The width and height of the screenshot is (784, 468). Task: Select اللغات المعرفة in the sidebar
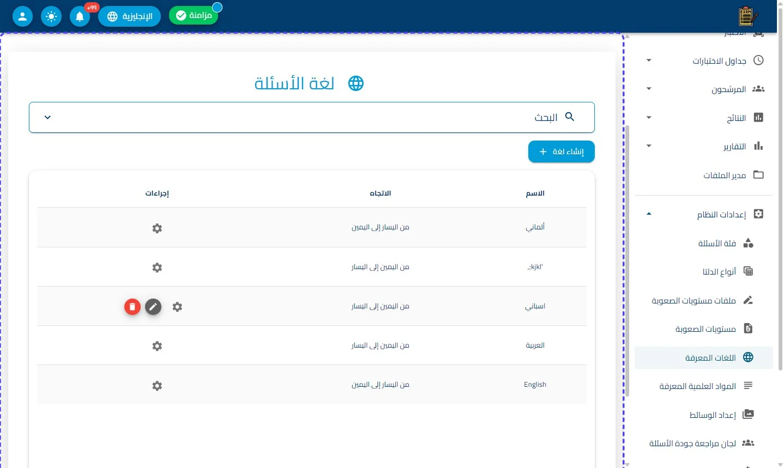click(x=704, y=357)
